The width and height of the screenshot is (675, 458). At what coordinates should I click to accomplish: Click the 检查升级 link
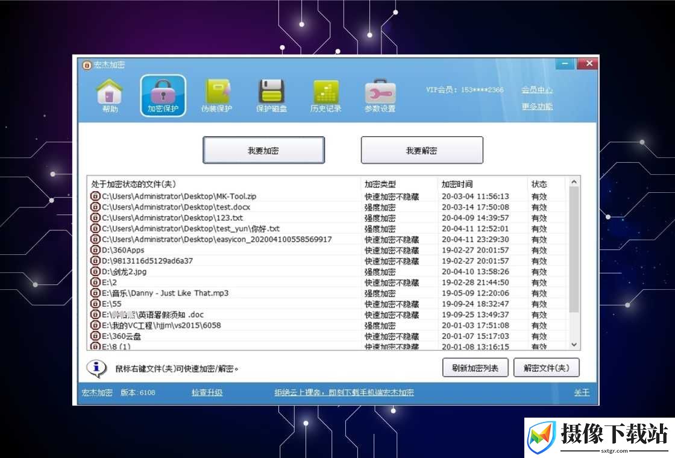207,392
